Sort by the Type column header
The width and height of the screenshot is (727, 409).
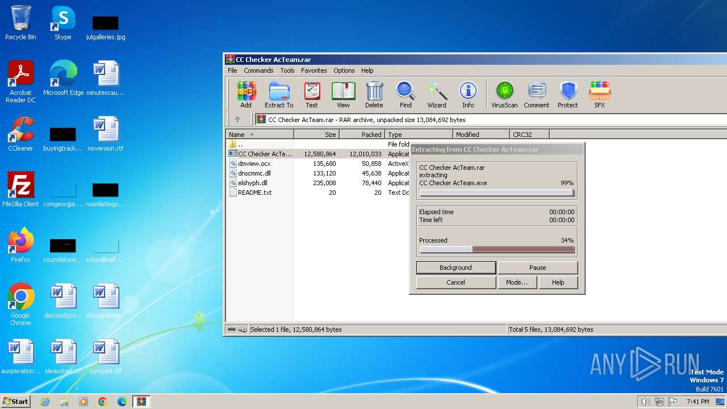[419, 135]
